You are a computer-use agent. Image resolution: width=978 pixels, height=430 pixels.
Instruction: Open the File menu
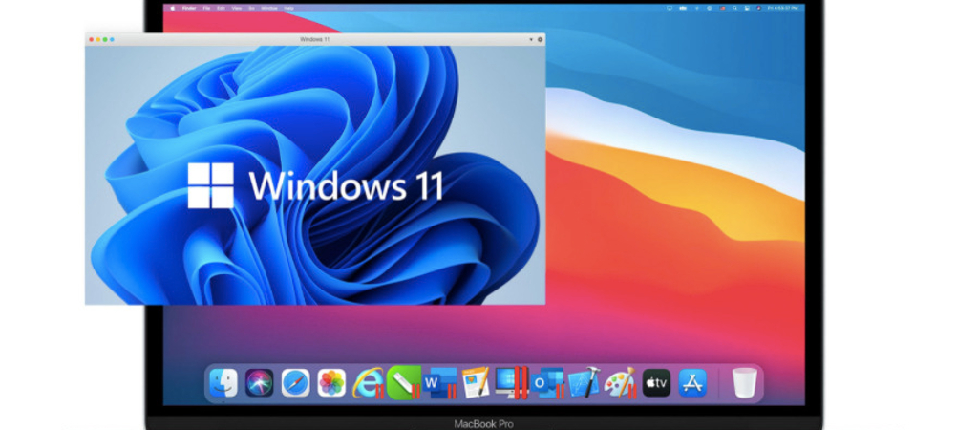[x=206, y=7]
